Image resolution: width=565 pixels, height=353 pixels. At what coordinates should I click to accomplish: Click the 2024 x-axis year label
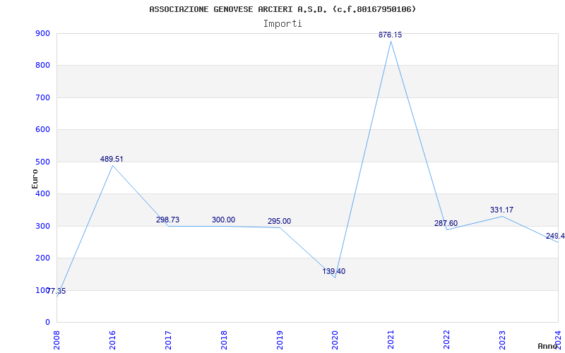coord(558,340)
